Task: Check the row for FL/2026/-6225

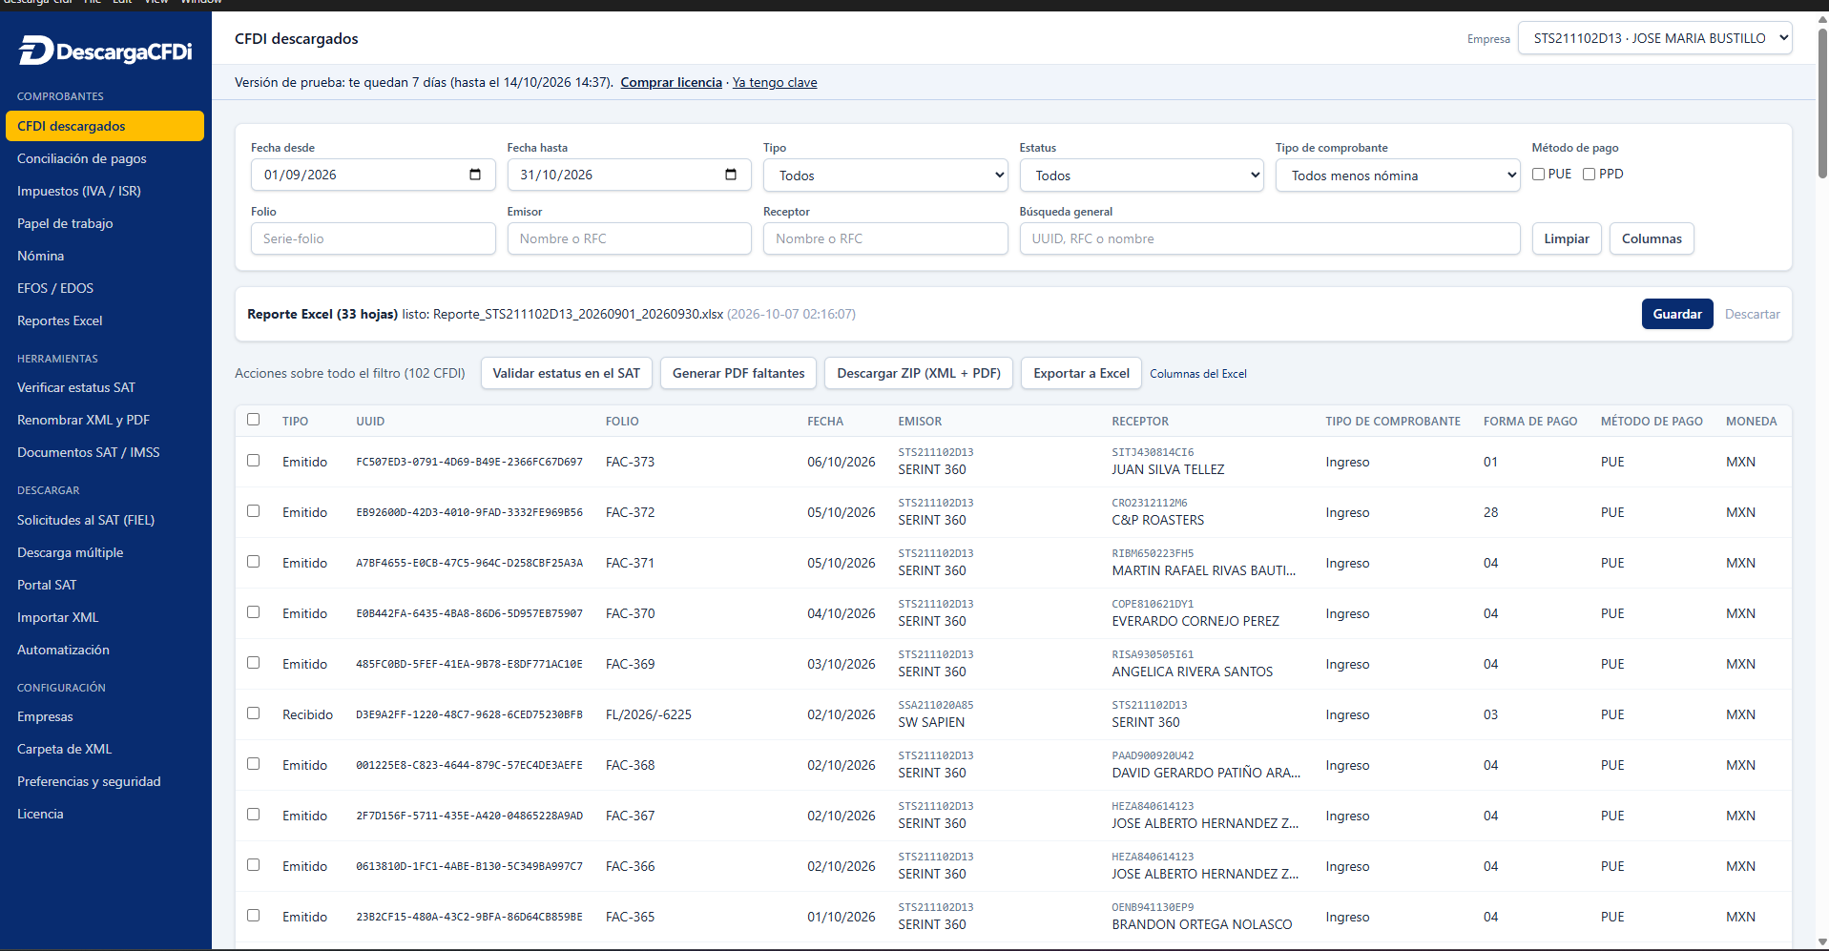Action: (253, 713)
